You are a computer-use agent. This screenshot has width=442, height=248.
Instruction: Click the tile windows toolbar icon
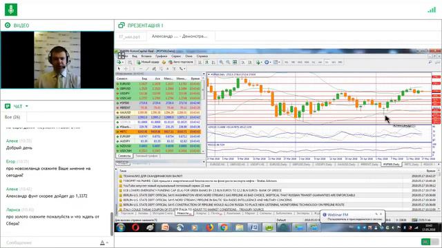(x=235, y=62)
